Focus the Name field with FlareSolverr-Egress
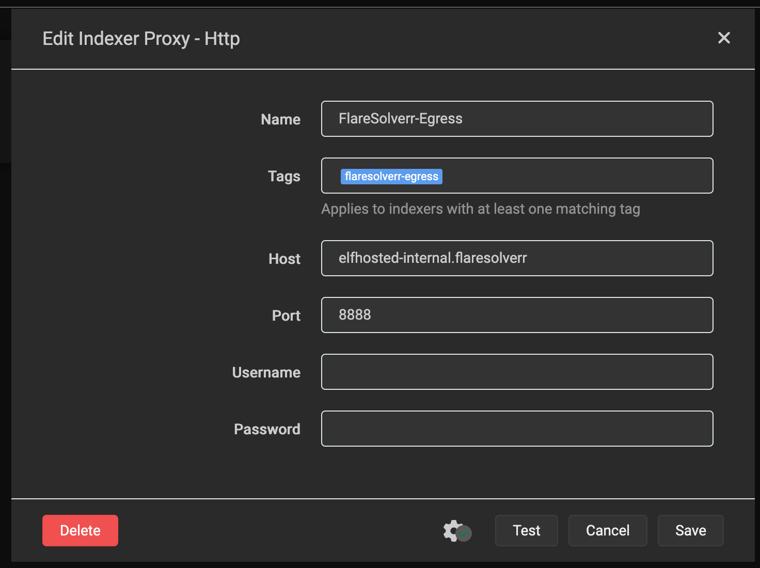 (x=517, y=119)
